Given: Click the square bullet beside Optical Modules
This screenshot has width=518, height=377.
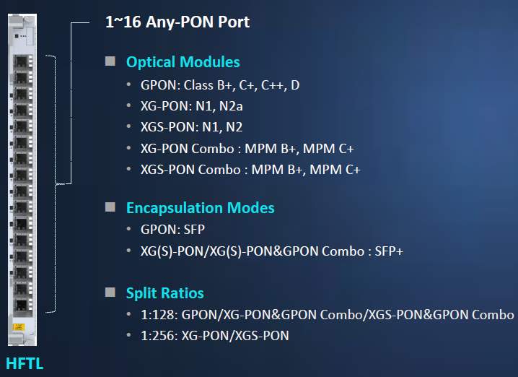Looking at the screenshot, I should point(110,61).
